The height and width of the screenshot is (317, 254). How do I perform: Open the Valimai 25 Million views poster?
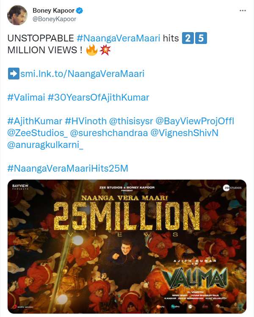[x=127, y=246]
